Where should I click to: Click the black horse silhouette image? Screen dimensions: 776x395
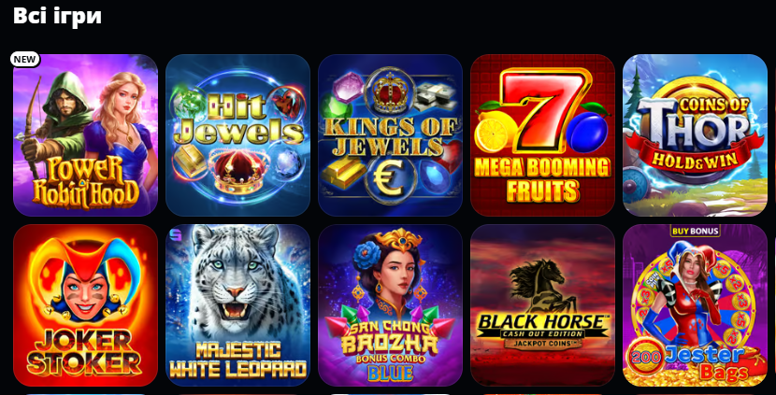tap(543, 286)
